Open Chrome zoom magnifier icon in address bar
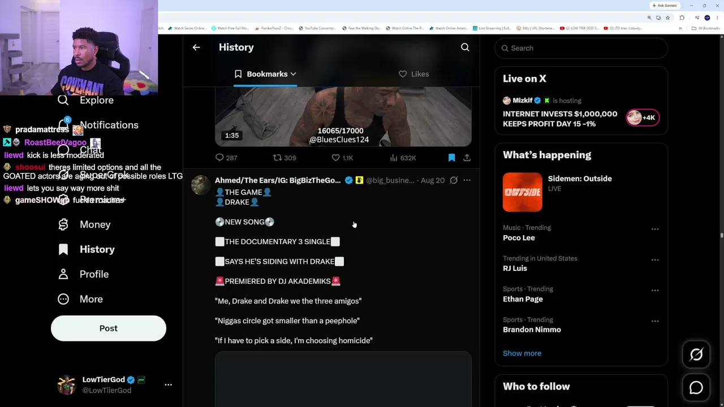Image resolution: width=724 pixels, height=407 pixels. [649, 18]
